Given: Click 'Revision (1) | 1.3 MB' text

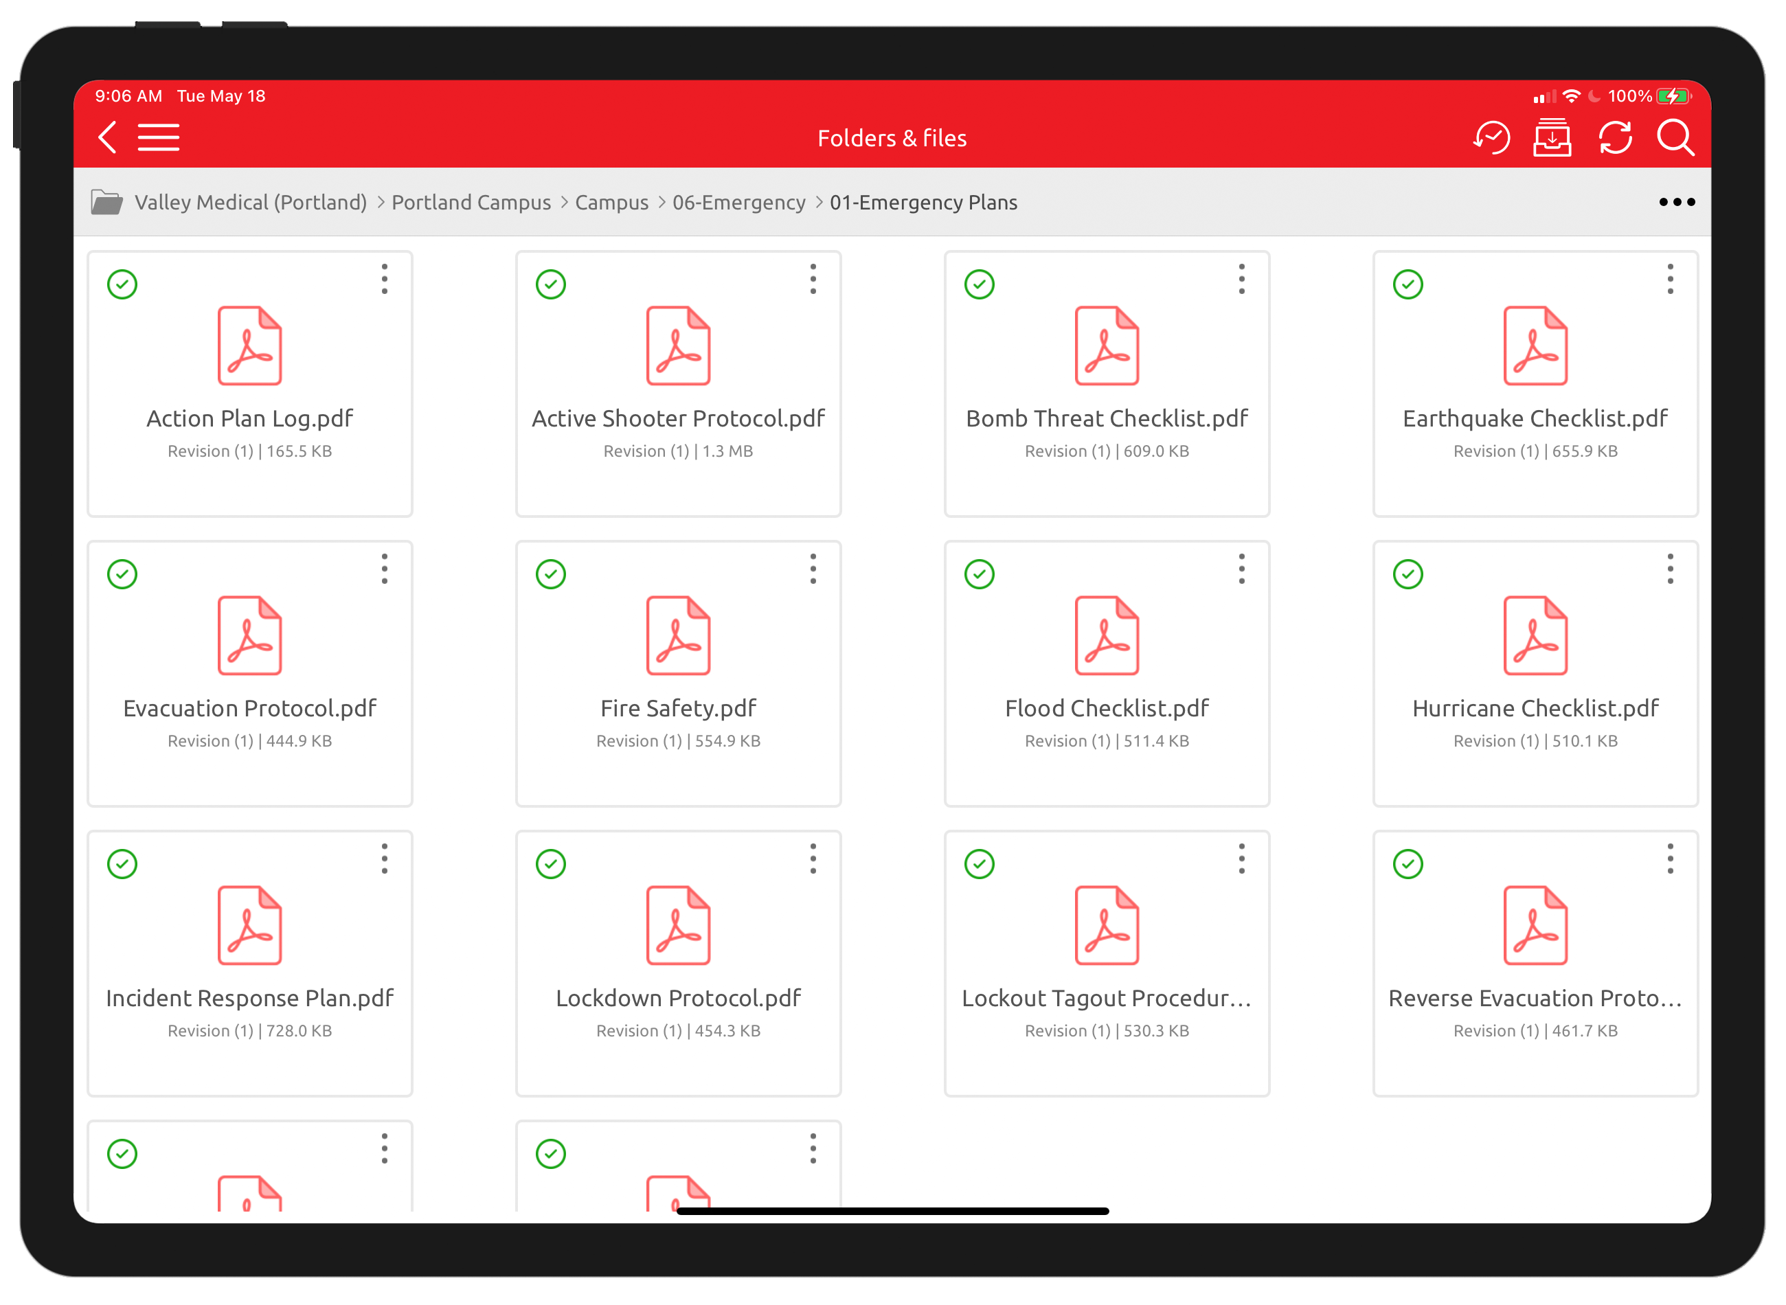Looking at the screenshot, I should coord(679,451).
